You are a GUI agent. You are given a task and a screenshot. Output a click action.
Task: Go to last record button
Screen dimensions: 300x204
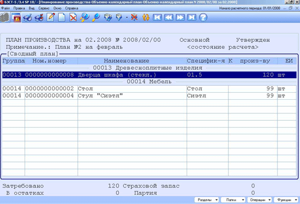(x=191, y=17)
